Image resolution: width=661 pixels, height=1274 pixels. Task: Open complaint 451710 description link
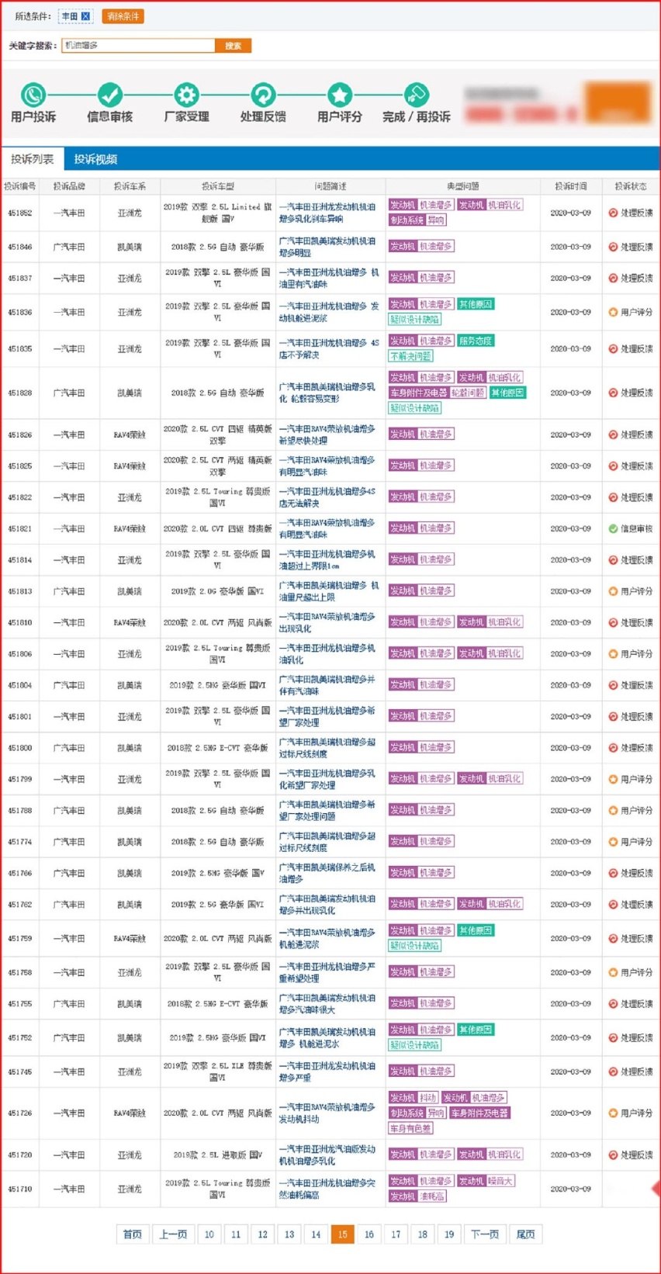pos(327,1189)
